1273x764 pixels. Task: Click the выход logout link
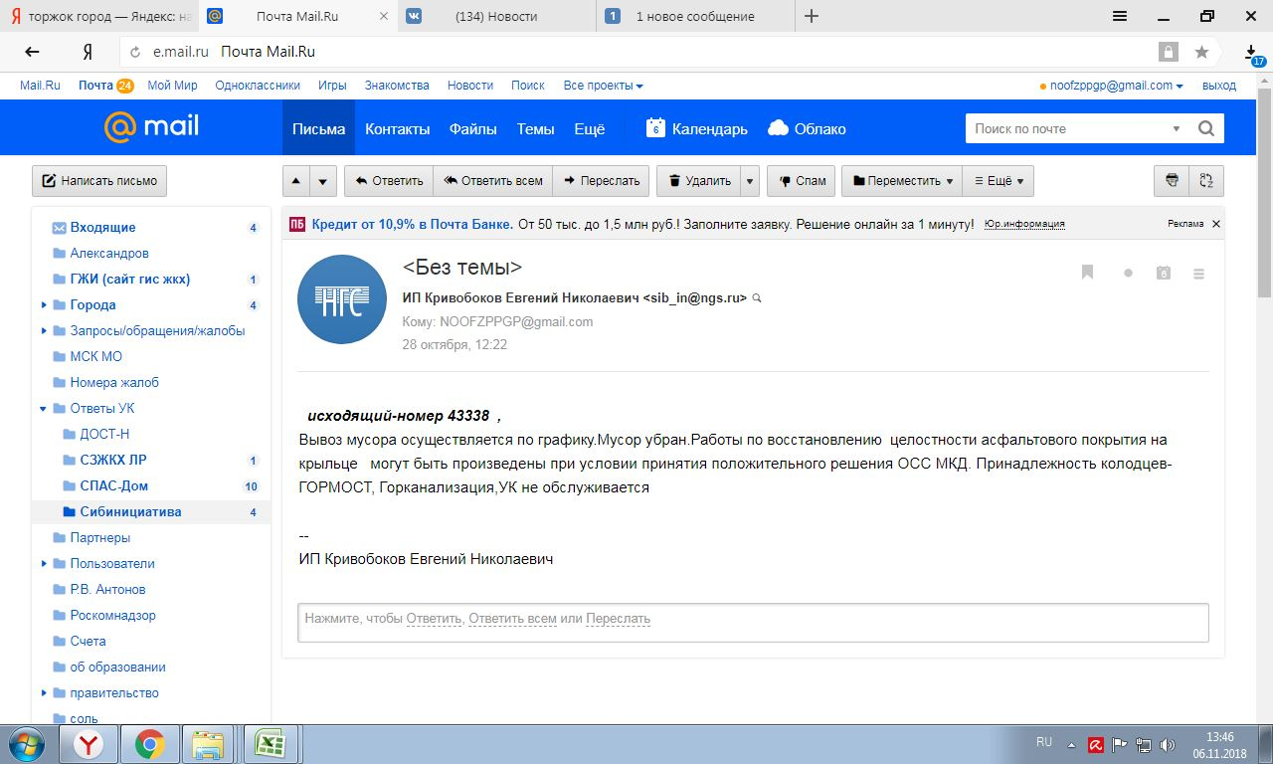1219,86
